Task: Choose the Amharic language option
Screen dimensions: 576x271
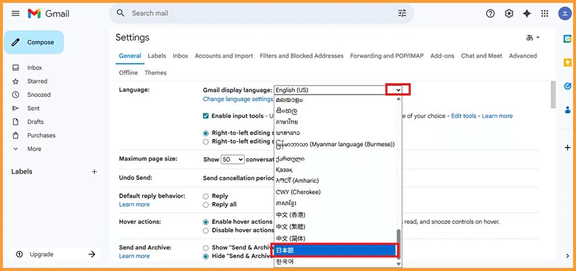Action: pyautogui.click(x=335, y=181)
